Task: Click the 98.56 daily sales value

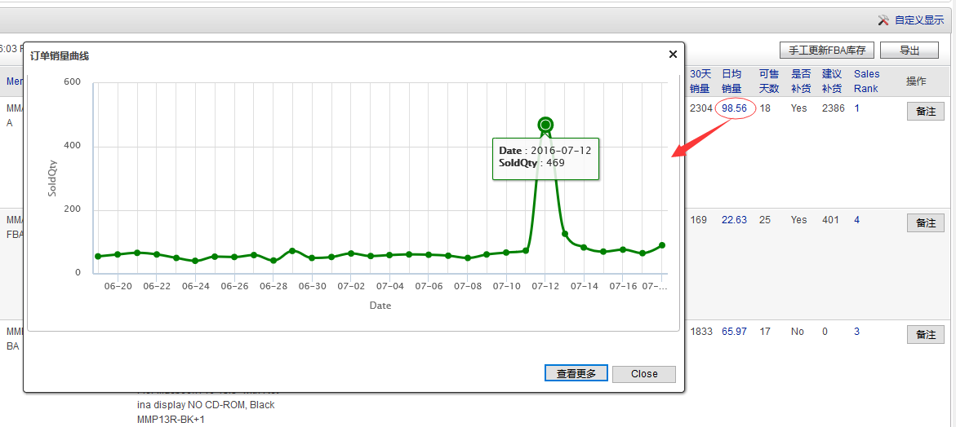Action: tap(734, 108)
